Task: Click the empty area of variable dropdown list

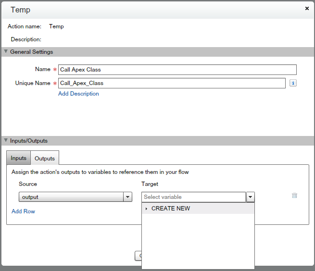Action: (198, 240)
